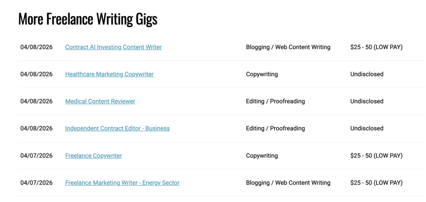Click Undisclosed pay for Medical Content Reviewer
This screenshot has width=426, height=202.
[367, 101]
